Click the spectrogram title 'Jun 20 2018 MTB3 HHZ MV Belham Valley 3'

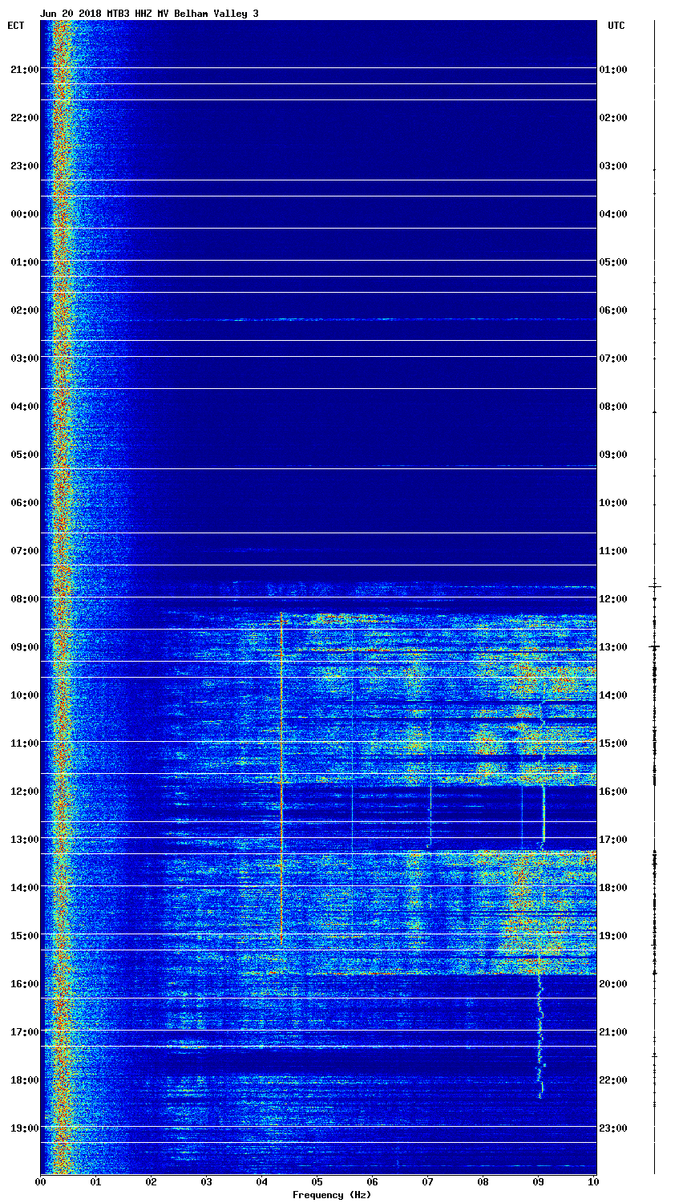(x=149, y=14)
